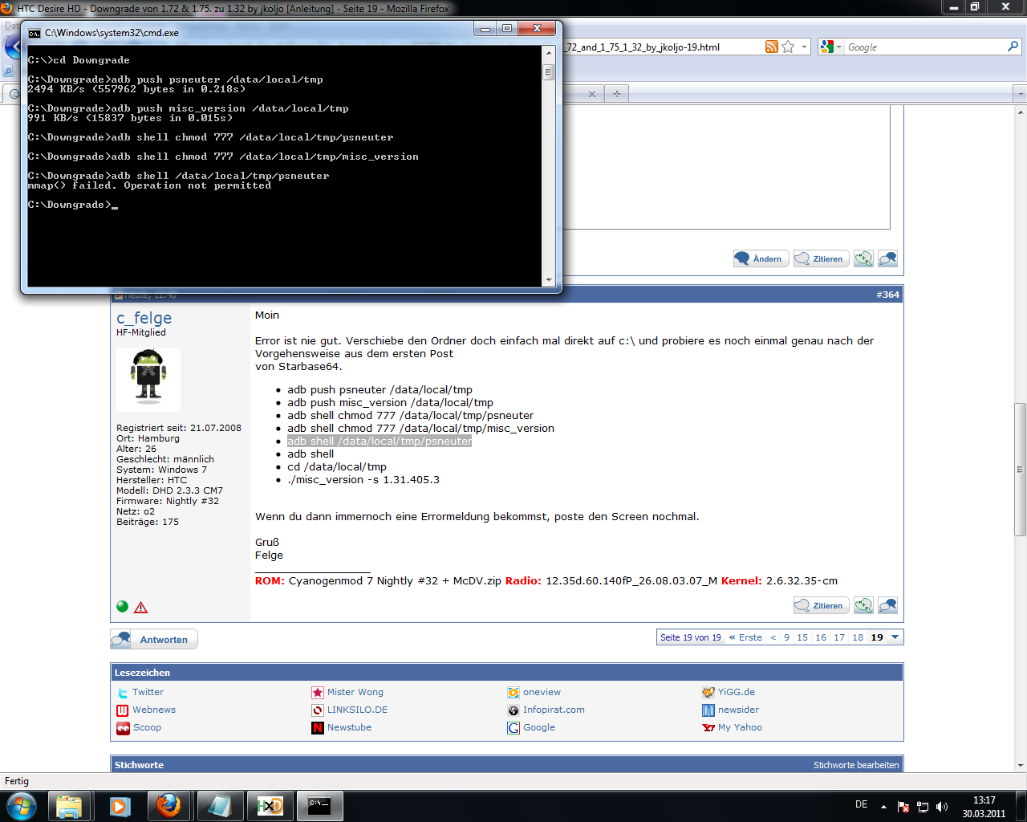Viewport: 1027px width, 822px height.
Task: Switch to cmd.exe in the taskbar
Action: [x=319, y=805]
